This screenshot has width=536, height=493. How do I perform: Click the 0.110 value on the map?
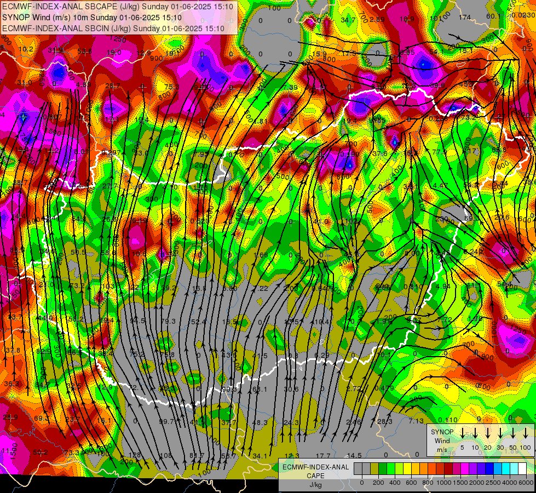pyautogui.click(x=448, y=420)
